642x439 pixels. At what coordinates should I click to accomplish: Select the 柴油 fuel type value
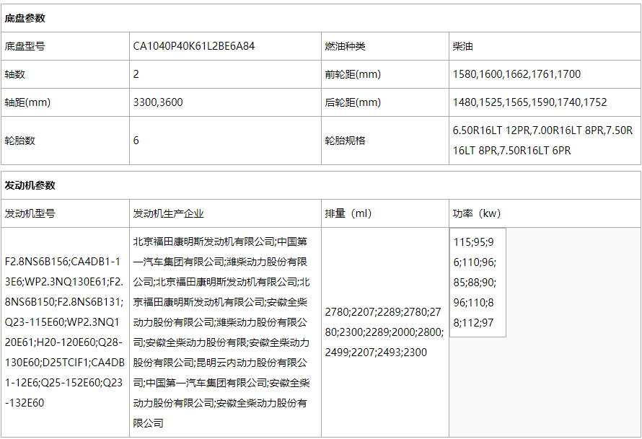pos(462,46)
